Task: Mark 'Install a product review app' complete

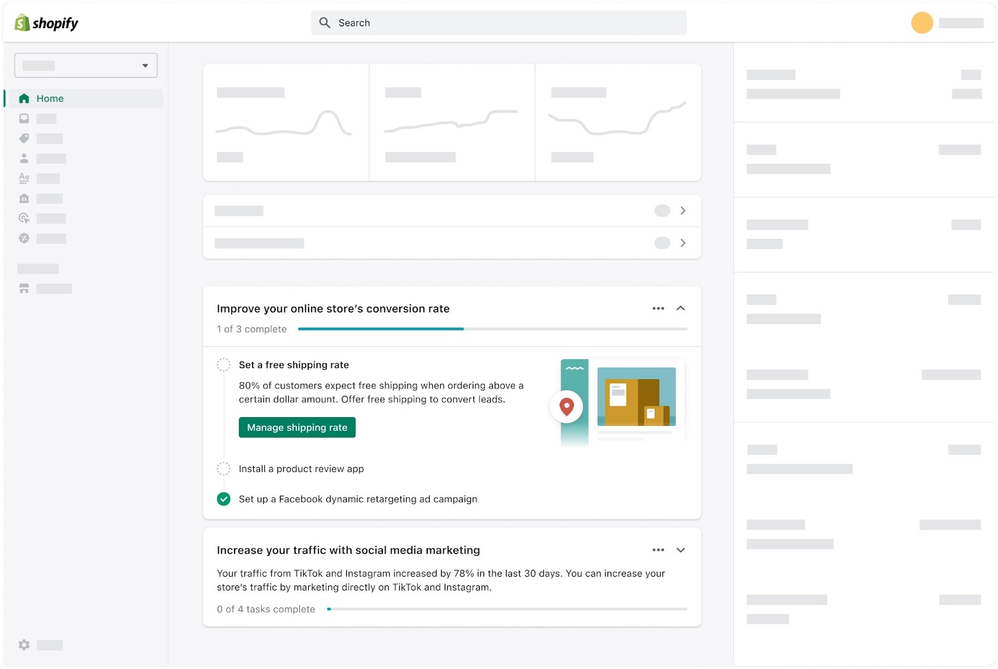Action: pyautogui.click(x=223, y=469)
